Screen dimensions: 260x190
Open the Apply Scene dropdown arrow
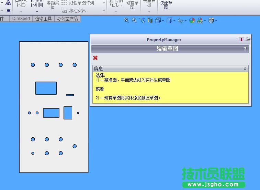[x=205, y=21]
